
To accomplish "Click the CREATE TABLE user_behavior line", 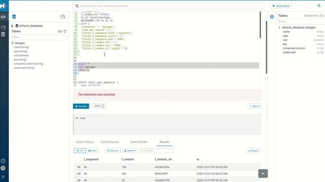I will point(98,82).
